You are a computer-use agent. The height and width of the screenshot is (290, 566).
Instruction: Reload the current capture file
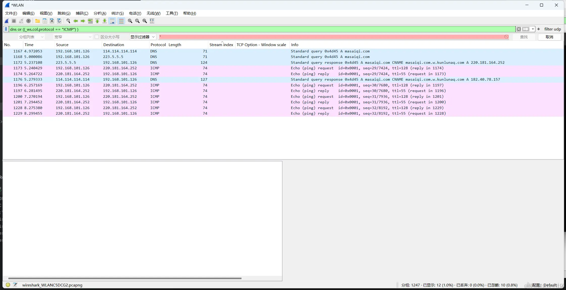coord(59,21)
